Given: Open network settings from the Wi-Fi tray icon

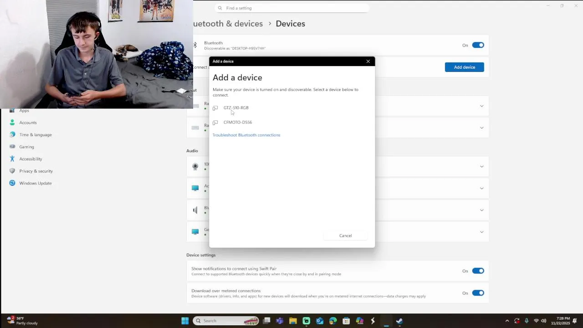Looking at the screenshot, I should (536, 321).
